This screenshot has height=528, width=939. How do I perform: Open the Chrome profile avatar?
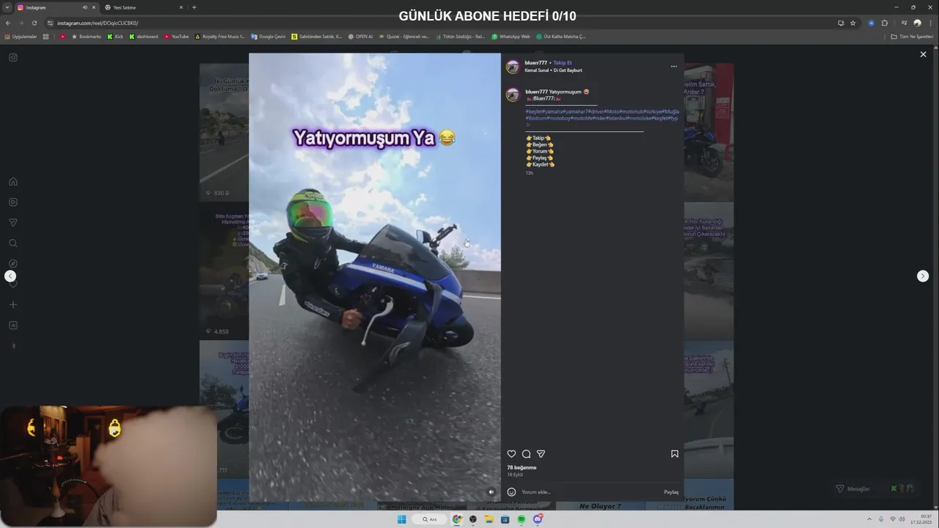coord(917,23)
